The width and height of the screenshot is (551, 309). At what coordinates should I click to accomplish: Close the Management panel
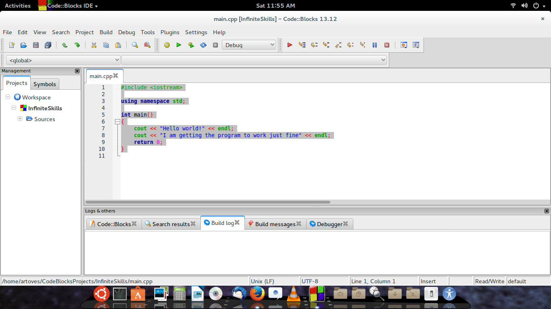(x=77, y=71)
